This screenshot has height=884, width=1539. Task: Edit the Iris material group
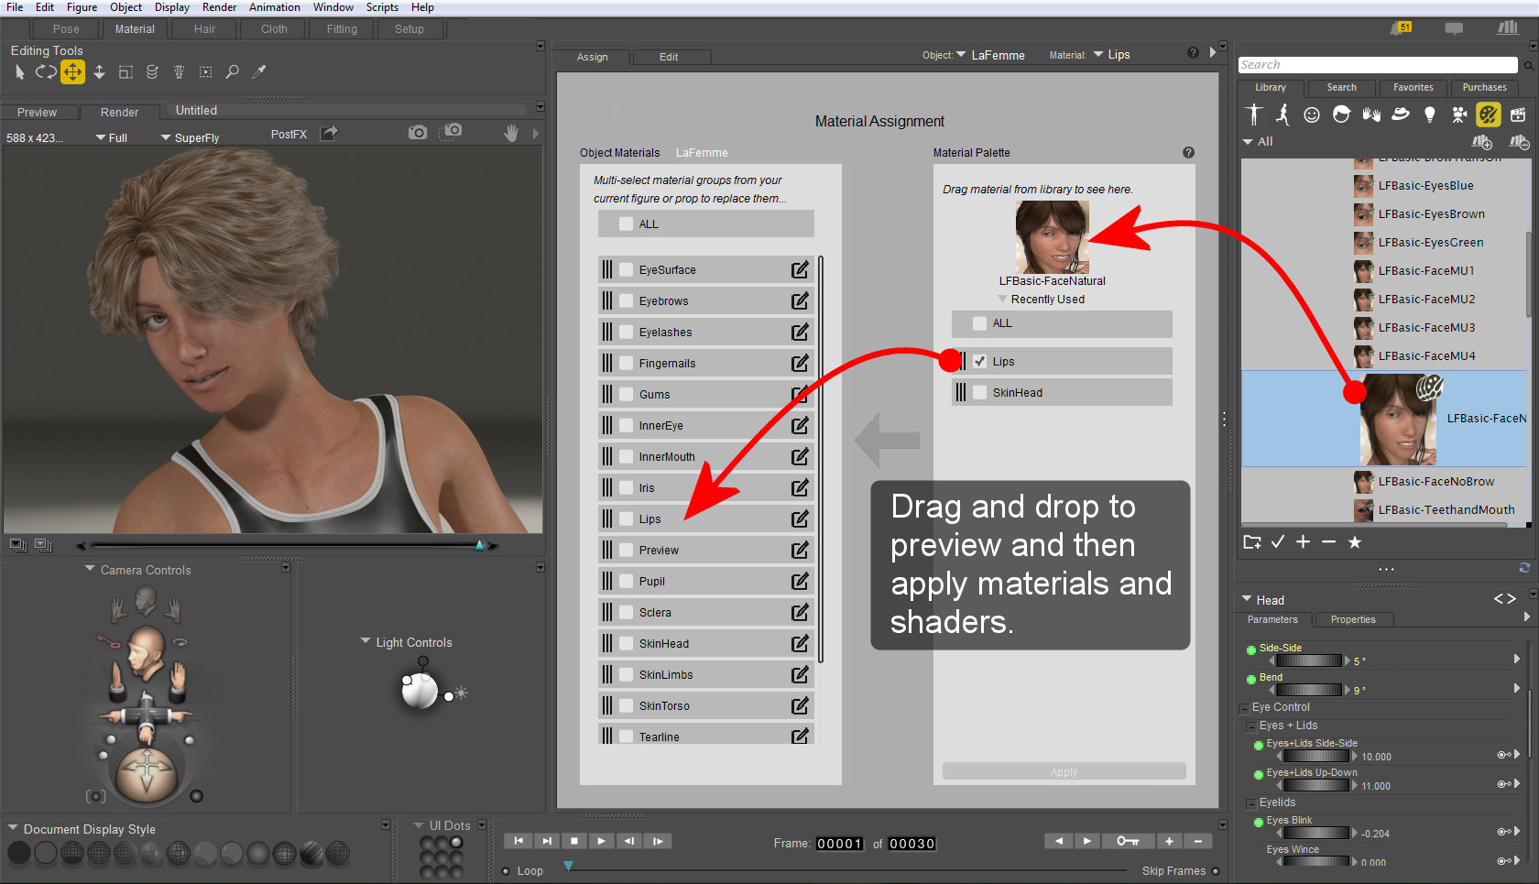point(799,486)
